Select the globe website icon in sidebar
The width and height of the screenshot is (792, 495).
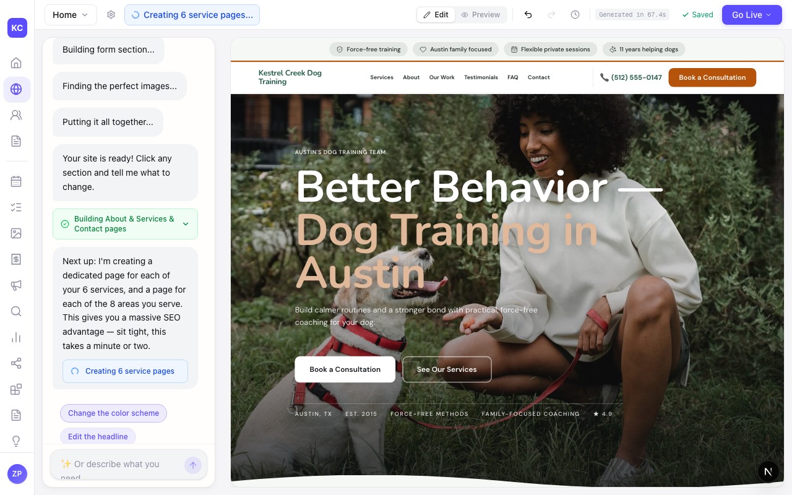pyautogui.click(x=17, y=89)
